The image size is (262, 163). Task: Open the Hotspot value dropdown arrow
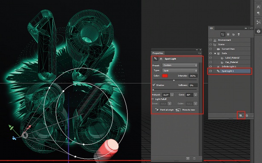coord(172,95)
